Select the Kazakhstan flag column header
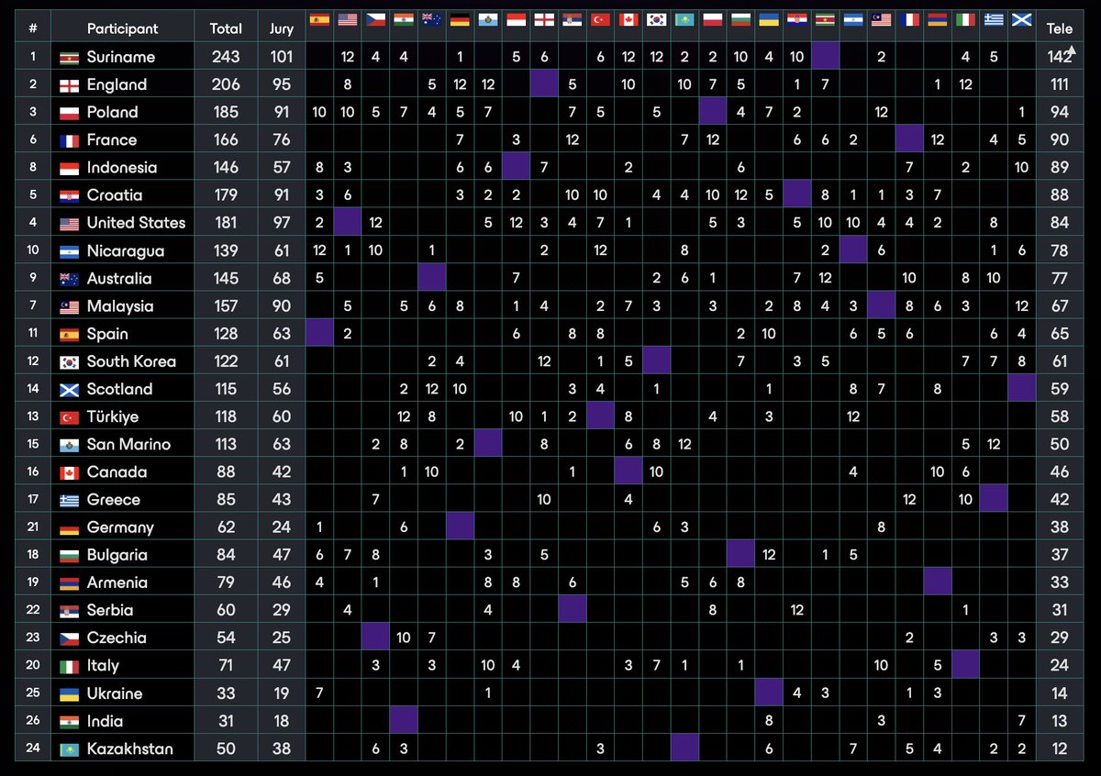1101x776 pixels. point(684,19)
